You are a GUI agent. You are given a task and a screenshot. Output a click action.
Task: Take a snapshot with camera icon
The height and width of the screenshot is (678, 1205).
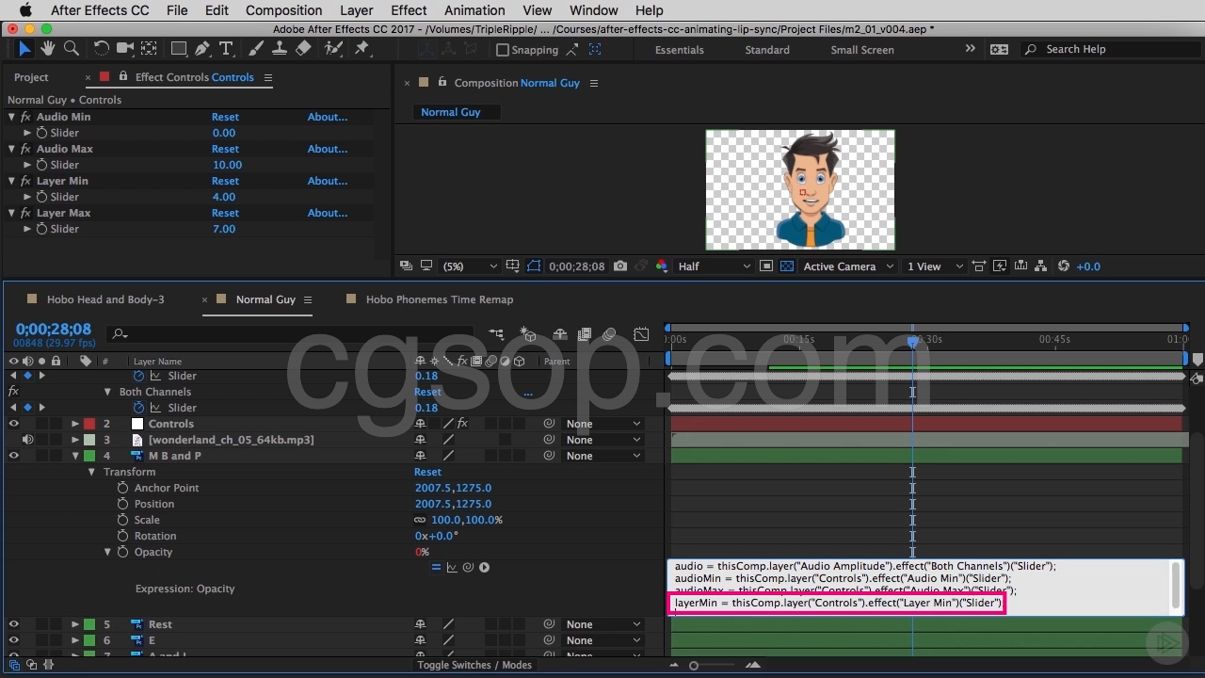pos(620,266)
